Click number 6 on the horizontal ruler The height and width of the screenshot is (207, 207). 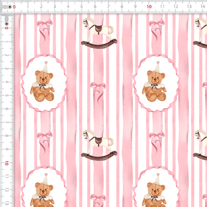[95, 7]
